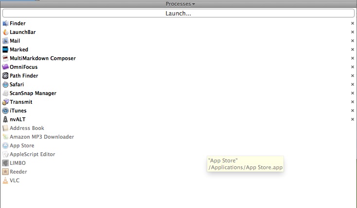Image resolution: width=357 pixels, height=208 pixels.
Task: Select the "OmniFocus" process name
Action: pyautogui.click(x=23, y=67)
